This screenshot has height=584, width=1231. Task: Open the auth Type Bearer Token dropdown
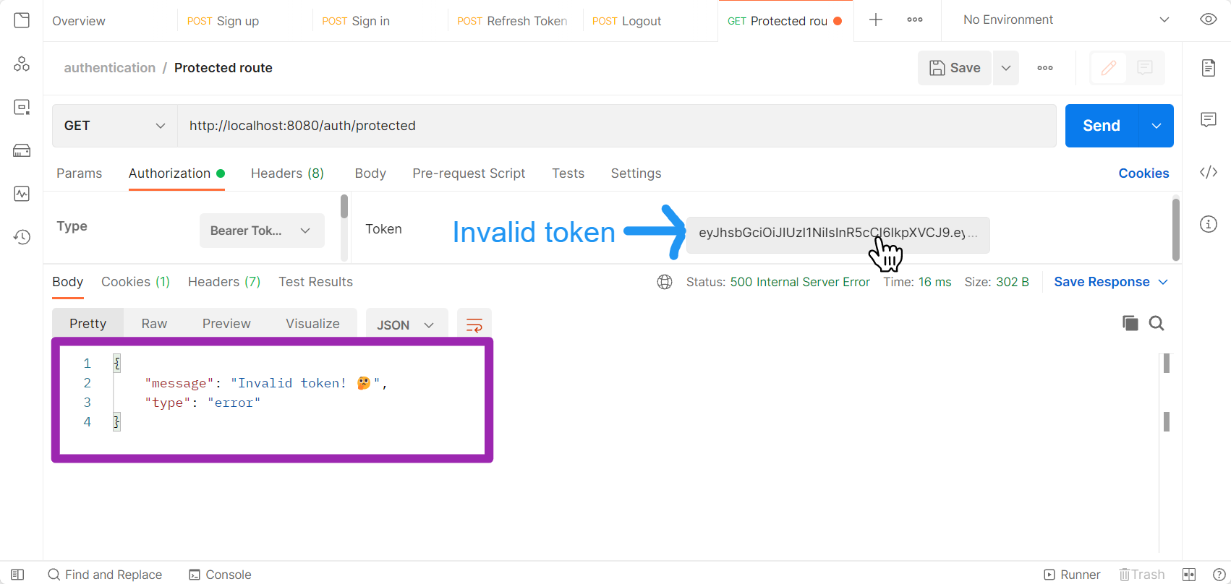tap(262, 231)
